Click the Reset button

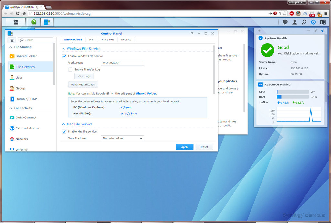[204, 147]
